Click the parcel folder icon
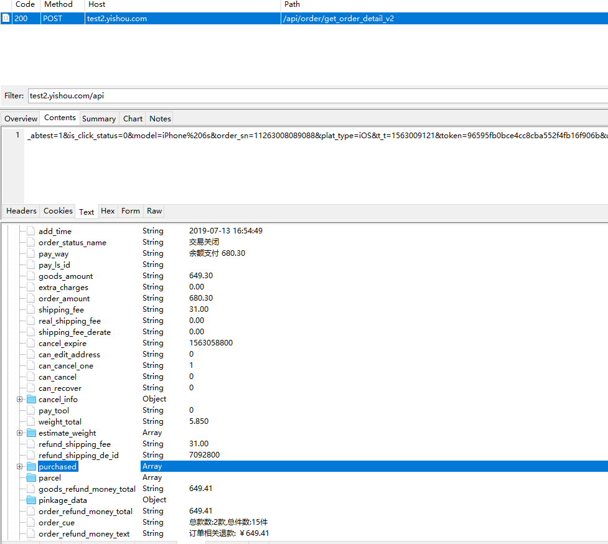Screen dimensions: 608x544 [31, 477]
